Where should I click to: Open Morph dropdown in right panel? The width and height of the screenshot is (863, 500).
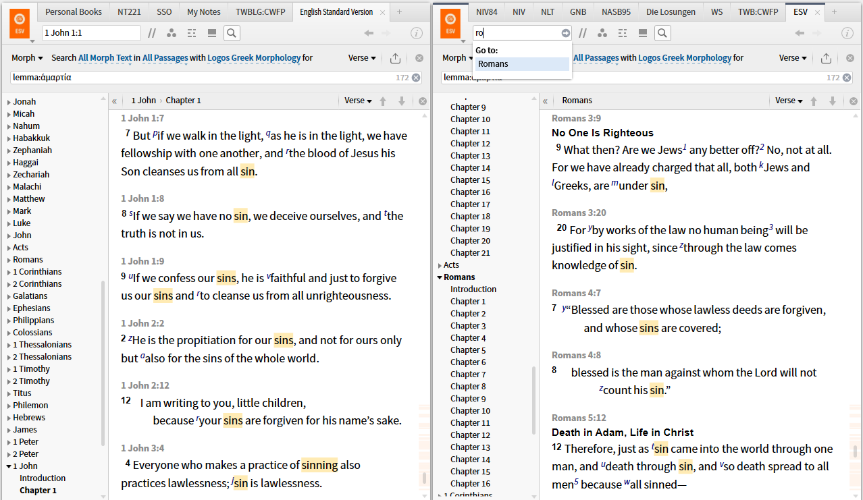tap(458, 58)
